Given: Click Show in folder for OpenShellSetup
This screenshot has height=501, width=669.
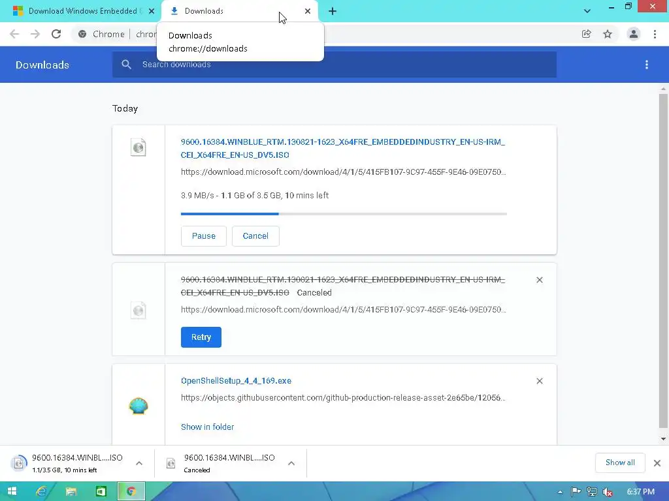Looking at the screenshot, I should (207, 427).
